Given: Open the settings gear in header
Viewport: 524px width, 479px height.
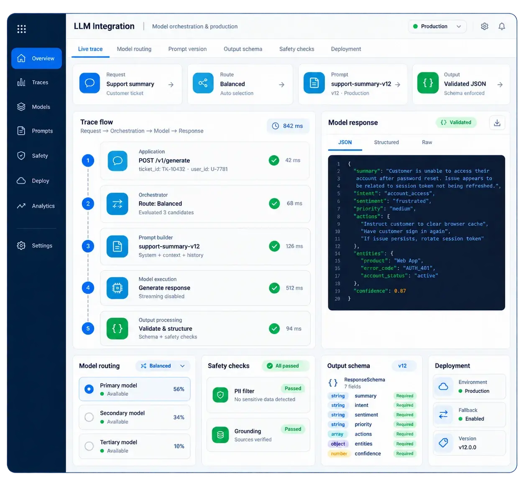Looking at the screenshot, I should point(484,26).
